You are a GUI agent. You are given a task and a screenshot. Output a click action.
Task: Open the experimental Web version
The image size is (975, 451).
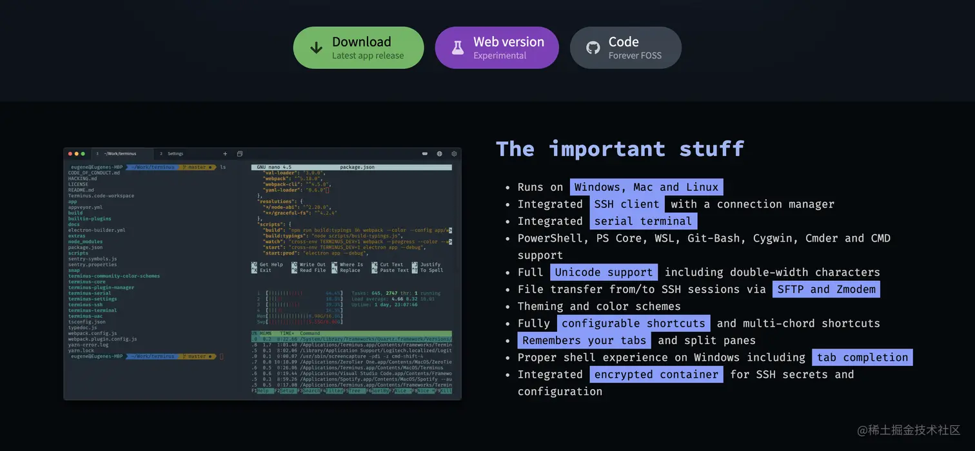pyautogui.click(x=497, y=47)
